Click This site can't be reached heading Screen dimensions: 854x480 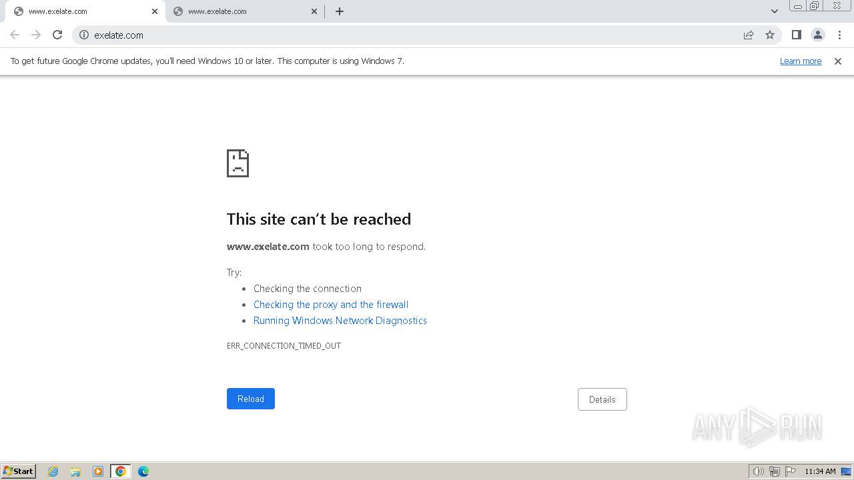coord(319,219)
